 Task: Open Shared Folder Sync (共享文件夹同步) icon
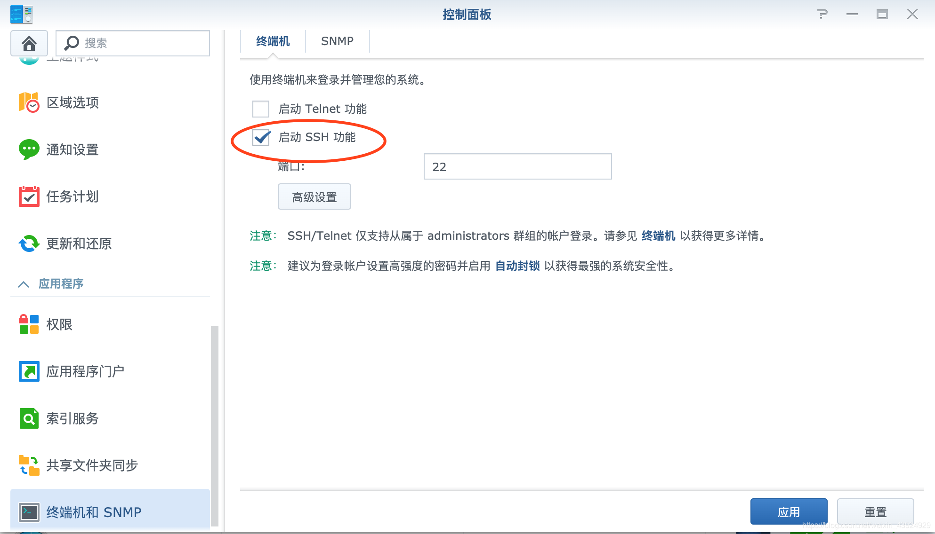click(x=29, y=465)
